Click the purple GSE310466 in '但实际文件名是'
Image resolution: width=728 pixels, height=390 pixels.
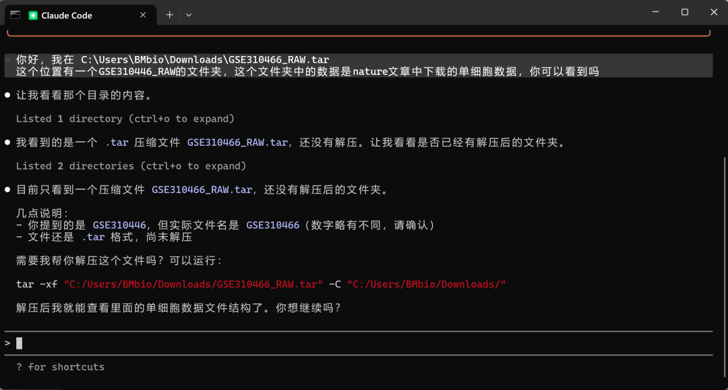[273, 225]
